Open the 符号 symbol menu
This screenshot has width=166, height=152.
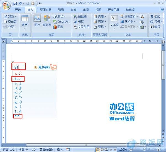[156, 22]
